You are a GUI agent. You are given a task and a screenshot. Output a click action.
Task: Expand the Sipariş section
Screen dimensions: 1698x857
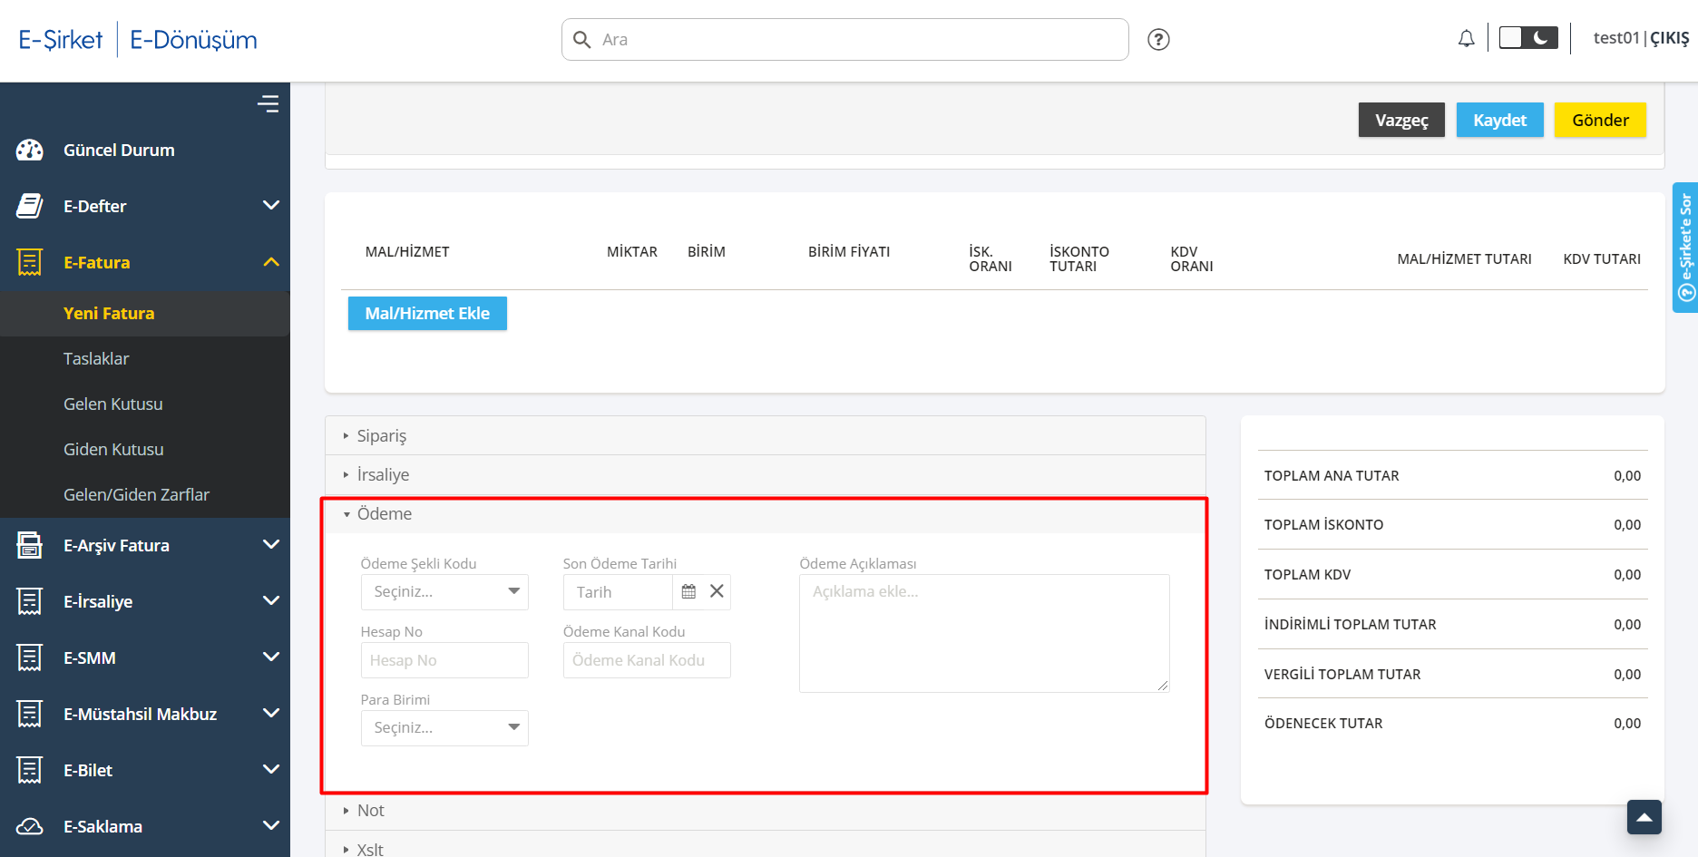[x=766, y=436]
